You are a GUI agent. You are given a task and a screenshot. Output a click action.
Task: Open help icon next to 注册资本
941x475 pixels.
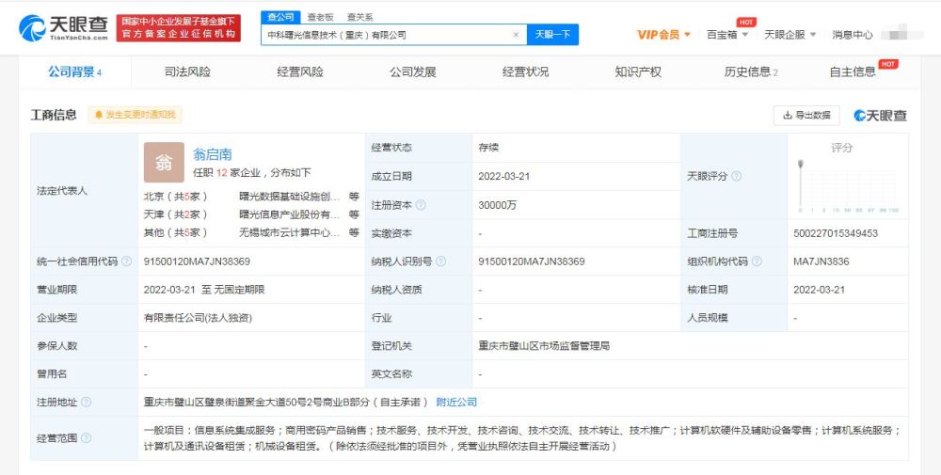point(421,205)
